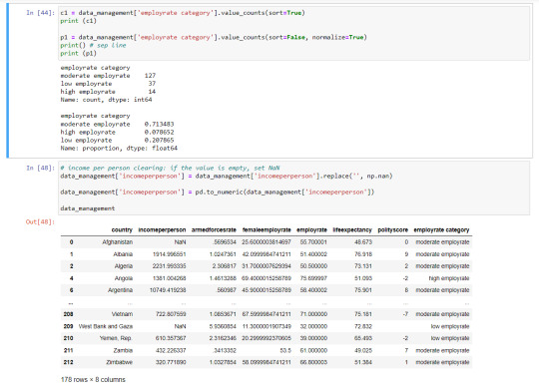Click Zambia's lifeexpectancy value 49.025
539x387 pixels.
tap(363, 350)
